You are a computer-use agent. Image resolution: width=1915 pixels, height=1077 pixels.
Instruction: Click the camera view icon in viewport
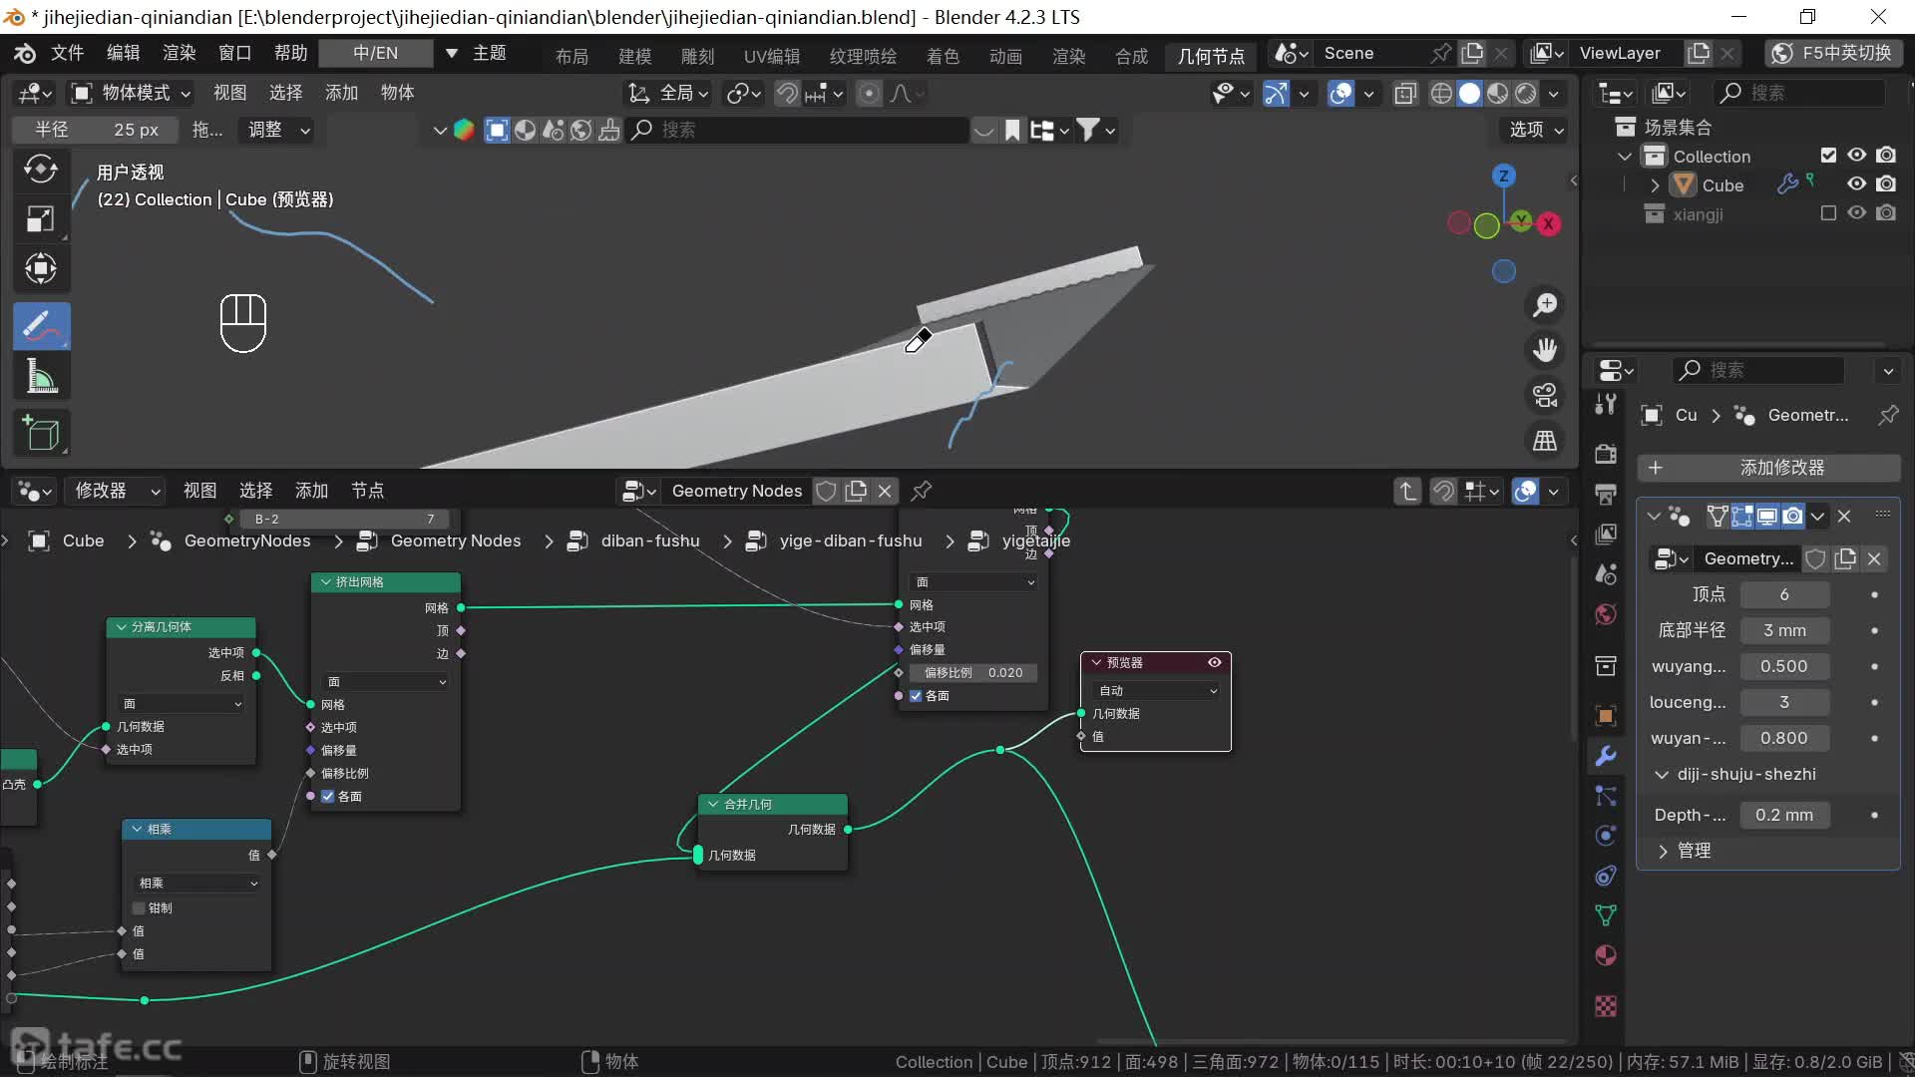(1545, 395)
